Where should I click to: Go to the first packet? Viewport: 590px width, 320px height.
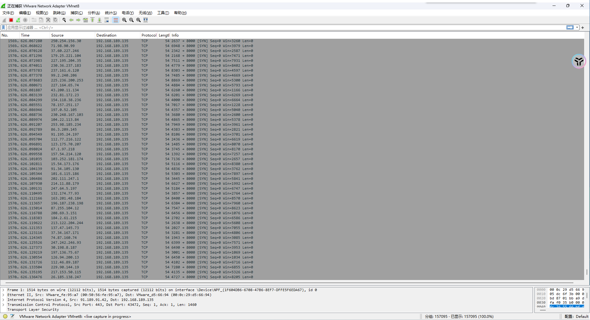click(92, 20)
